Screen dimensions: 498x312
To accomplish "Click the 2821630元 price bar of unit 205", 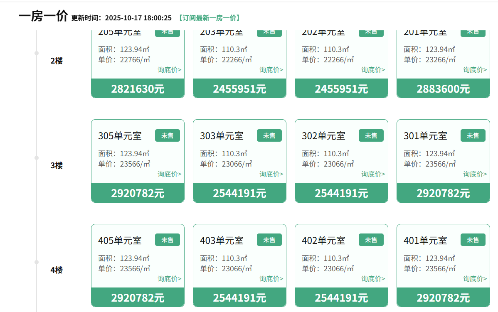I will click(x=138, y=88).
